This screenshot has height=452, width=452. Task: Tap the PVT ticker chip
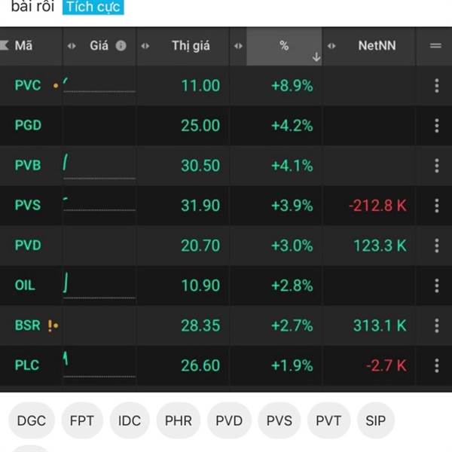(328, 420)
